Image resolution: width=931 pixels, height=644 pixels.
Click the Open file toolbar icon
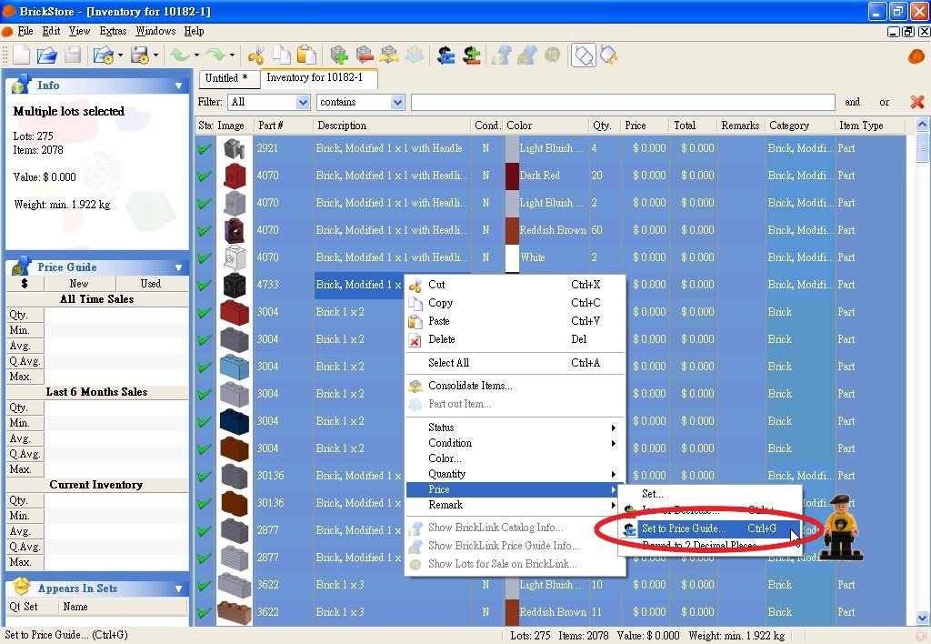coord(47,55)
